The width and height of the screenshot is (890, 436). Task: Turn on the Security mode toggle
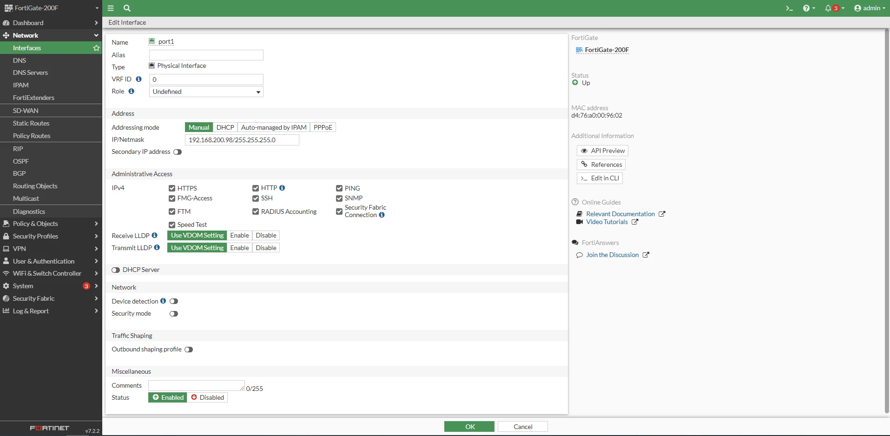tap(174, 314)
